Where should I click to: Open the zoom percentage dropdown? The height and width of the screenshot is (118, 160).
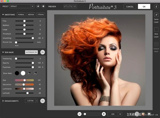point(120,114)
